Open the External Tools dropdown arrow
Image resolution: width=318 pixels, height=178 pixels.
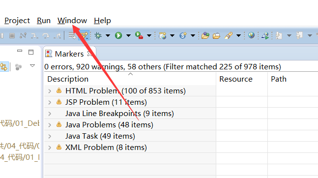click(149, 36)
